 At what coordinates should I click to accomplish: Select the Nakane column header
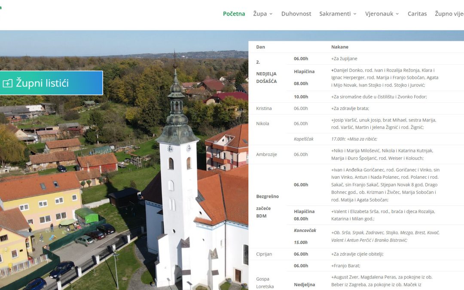[x=339, y=47]
